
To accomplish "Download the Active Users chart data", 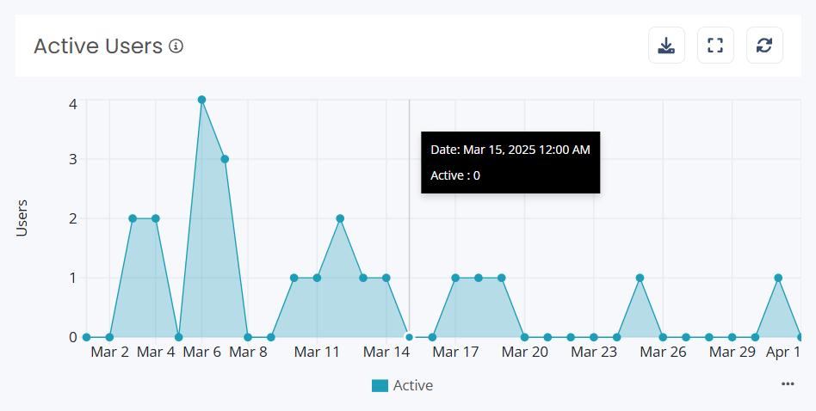I will tap(666, 46).
